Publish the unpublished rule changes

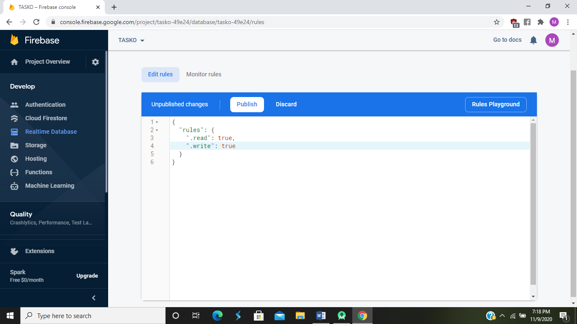point(247,104)
